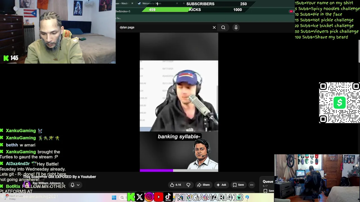Open the Windows Start button
The image size is (360, 202).
pyautogui.click(x=114, y=198)
